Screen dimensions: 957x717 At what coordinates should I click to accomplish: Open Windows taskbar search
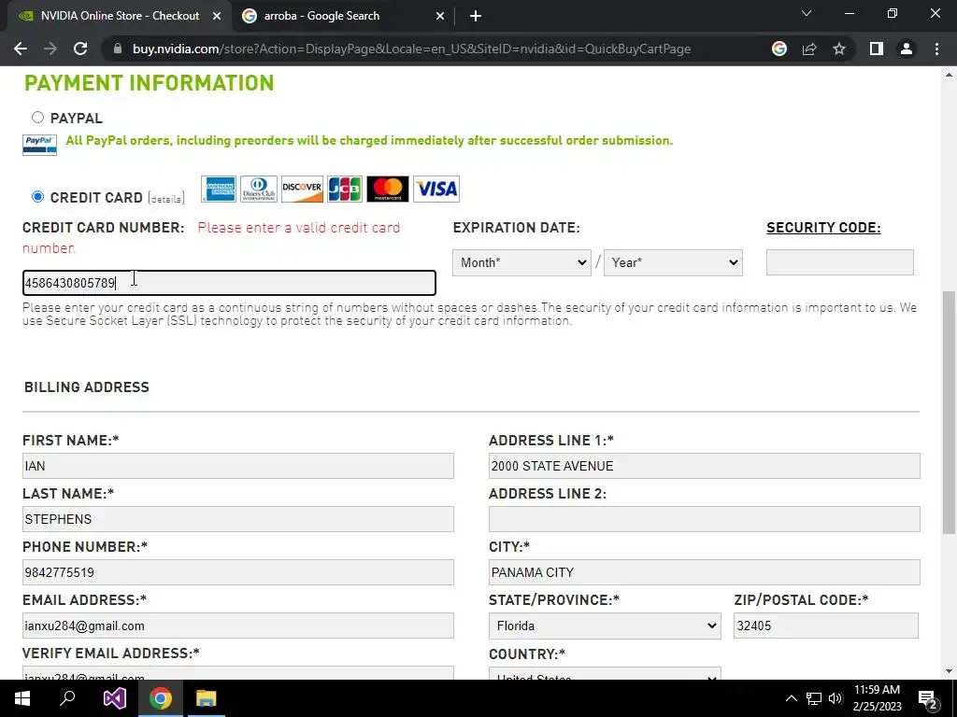click(67, 698)
